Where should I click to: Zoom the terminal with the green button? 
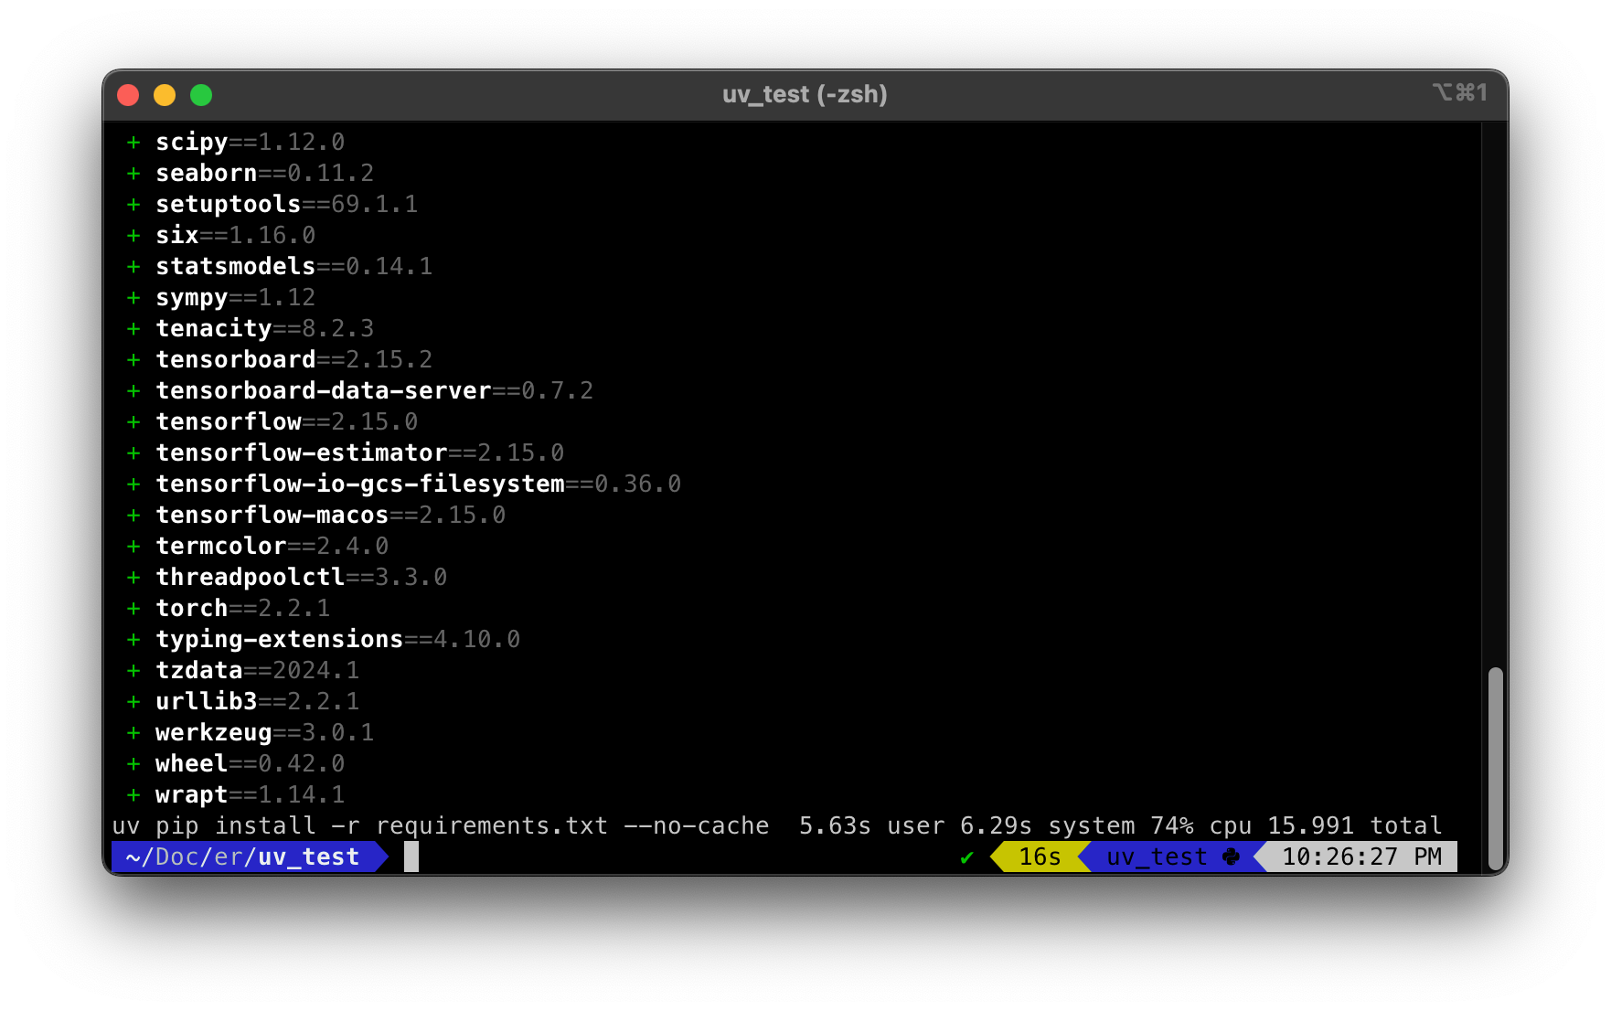201,95
